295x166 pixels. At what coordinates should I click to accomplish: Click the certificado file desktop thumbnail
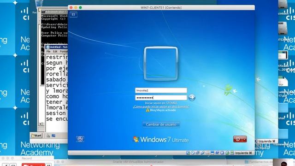click(x=283, y=55)
